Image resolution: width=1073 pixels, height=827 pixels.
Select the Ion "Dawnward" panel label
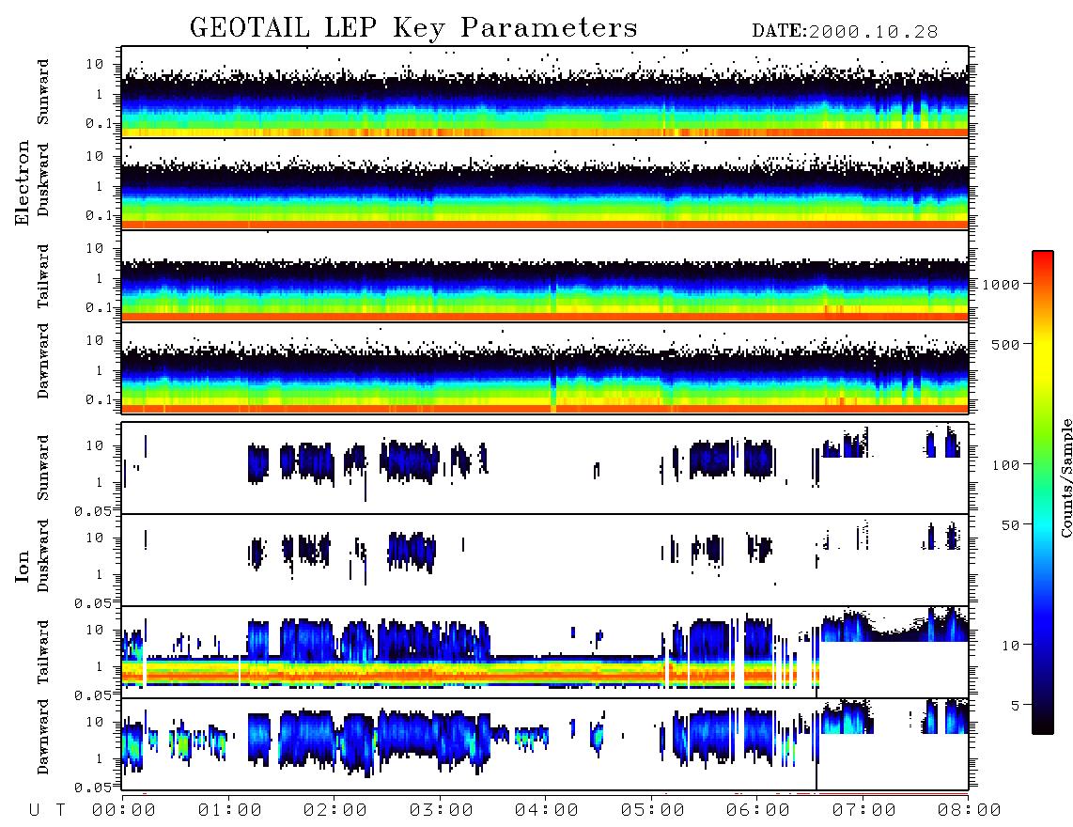43,737
